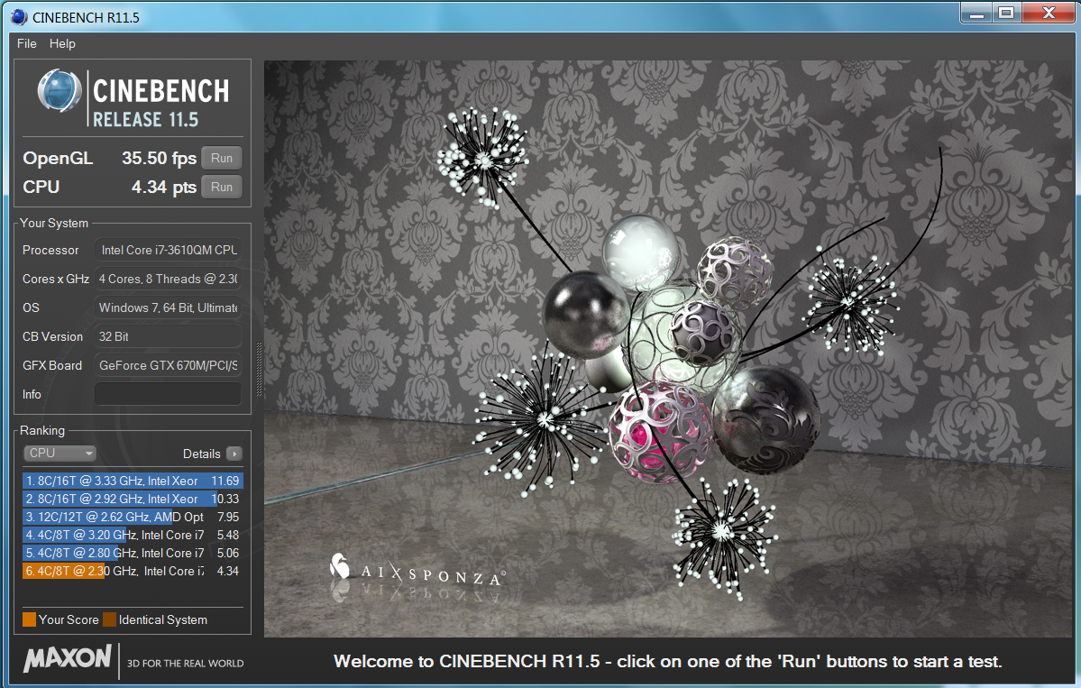
Task: Select ranking entry 3 AMD Opteron 7.95
Action: pyautogui.click(x=133, y=517)
